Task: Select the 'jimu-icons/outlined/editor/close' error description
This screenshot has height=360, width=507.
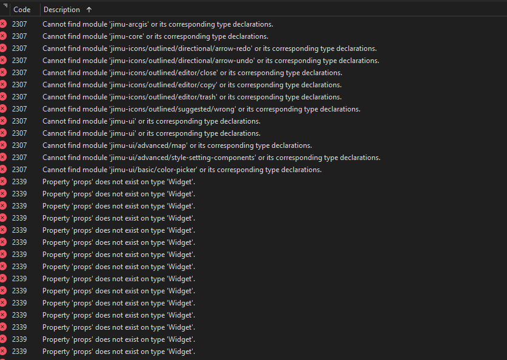Action: click(x=193, y=73)
